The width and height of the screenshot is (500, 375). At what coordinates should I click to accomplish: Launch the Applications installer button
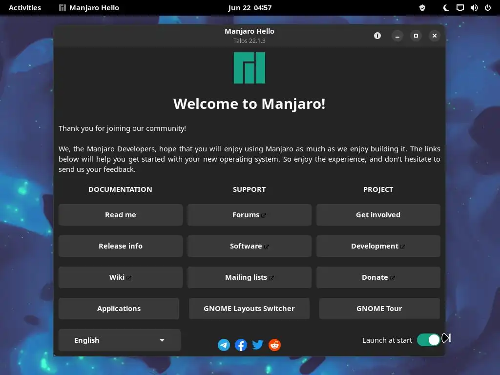(x=119, y=309)
